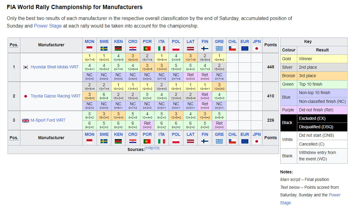Image resolution: width=354 pixels, height=213 pixels.
Task: Click the Pos. abbreviation in the top header
Action: [x=14, y=45]
